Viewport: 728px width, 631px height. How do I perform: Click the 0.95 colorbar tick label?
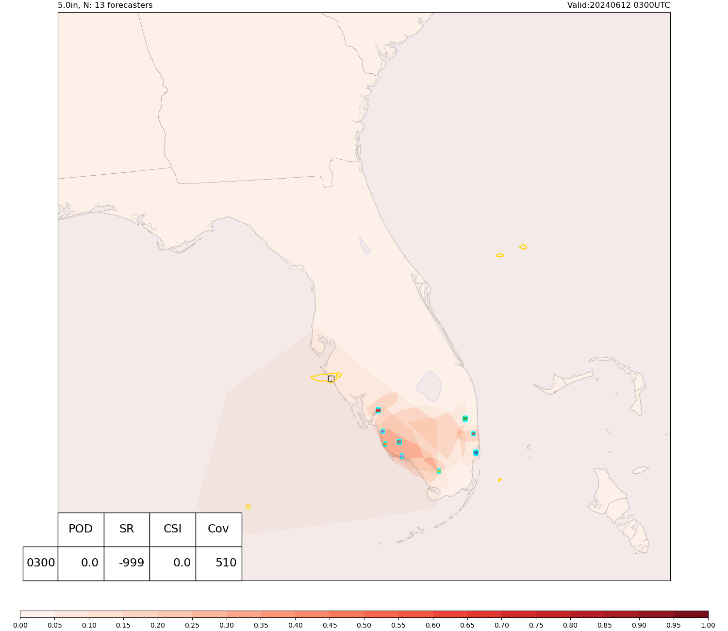click(674, 625)
